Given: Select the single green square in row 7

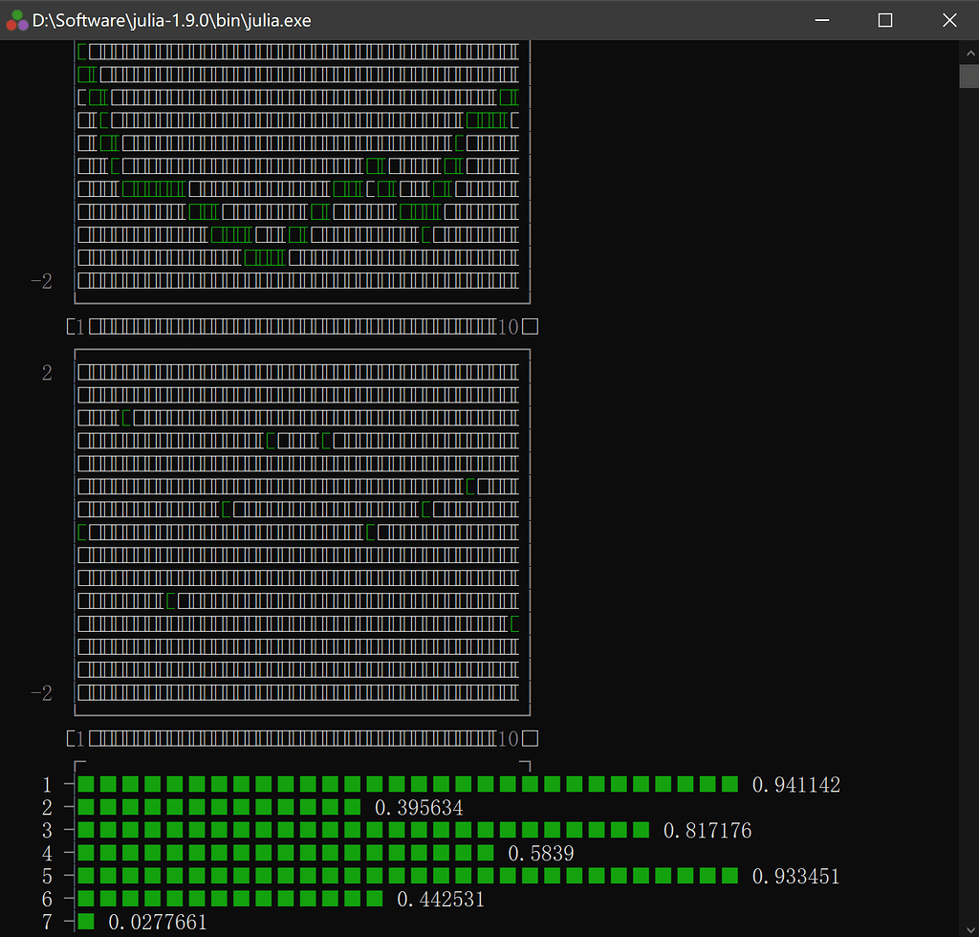Looking at the screenshot, I should [86, 921].
